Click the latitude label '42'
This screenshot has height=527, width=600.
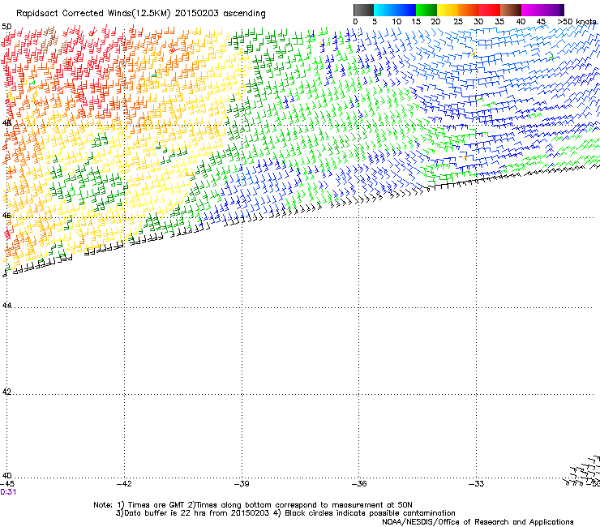(6, 392)
